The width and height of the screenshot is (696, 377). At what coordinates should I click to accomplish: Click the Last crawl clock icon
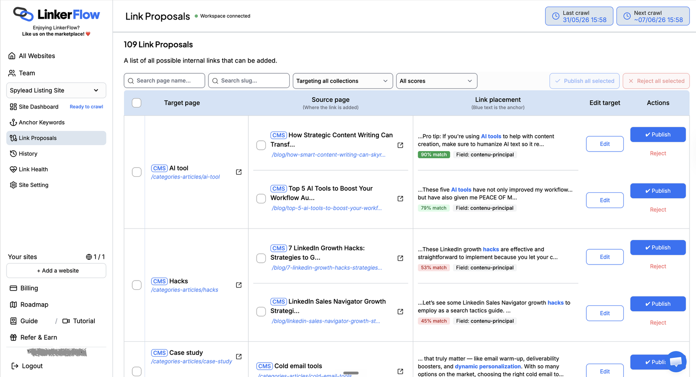[555, 16]
